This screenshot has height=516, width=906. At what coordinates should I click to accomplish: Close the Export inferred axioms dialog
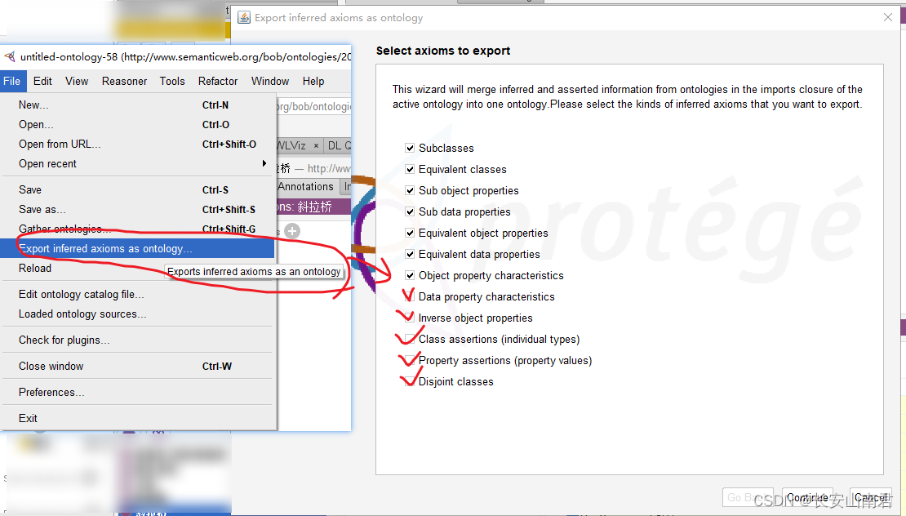pos(888,17)
